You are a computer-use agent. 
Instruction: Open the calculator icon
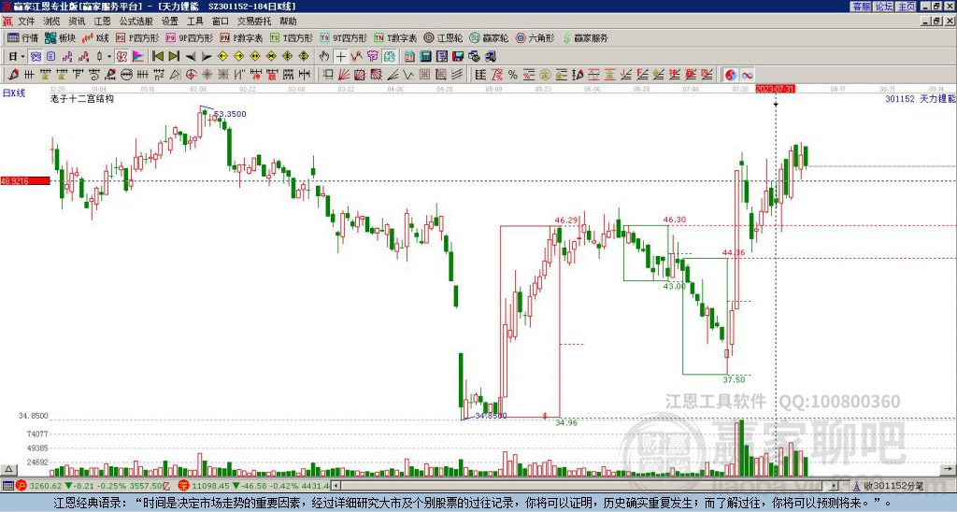pos(426,57)
